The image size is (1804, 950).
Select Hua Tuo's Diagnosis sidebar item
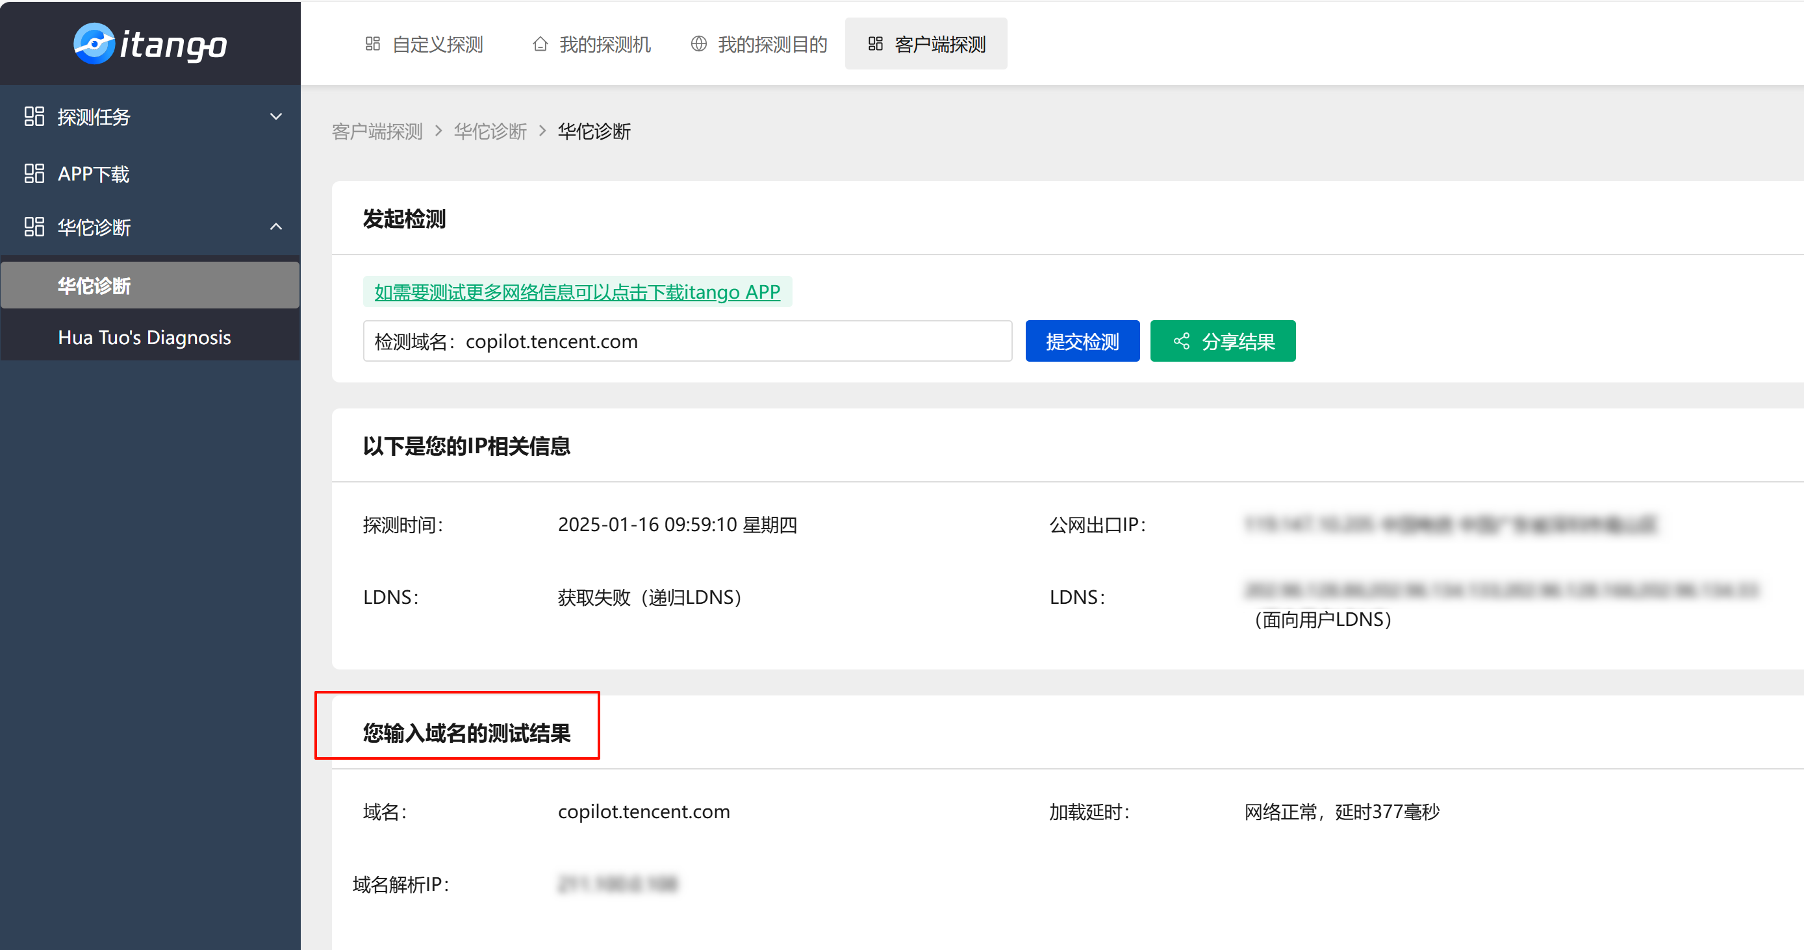pos(144,338)
